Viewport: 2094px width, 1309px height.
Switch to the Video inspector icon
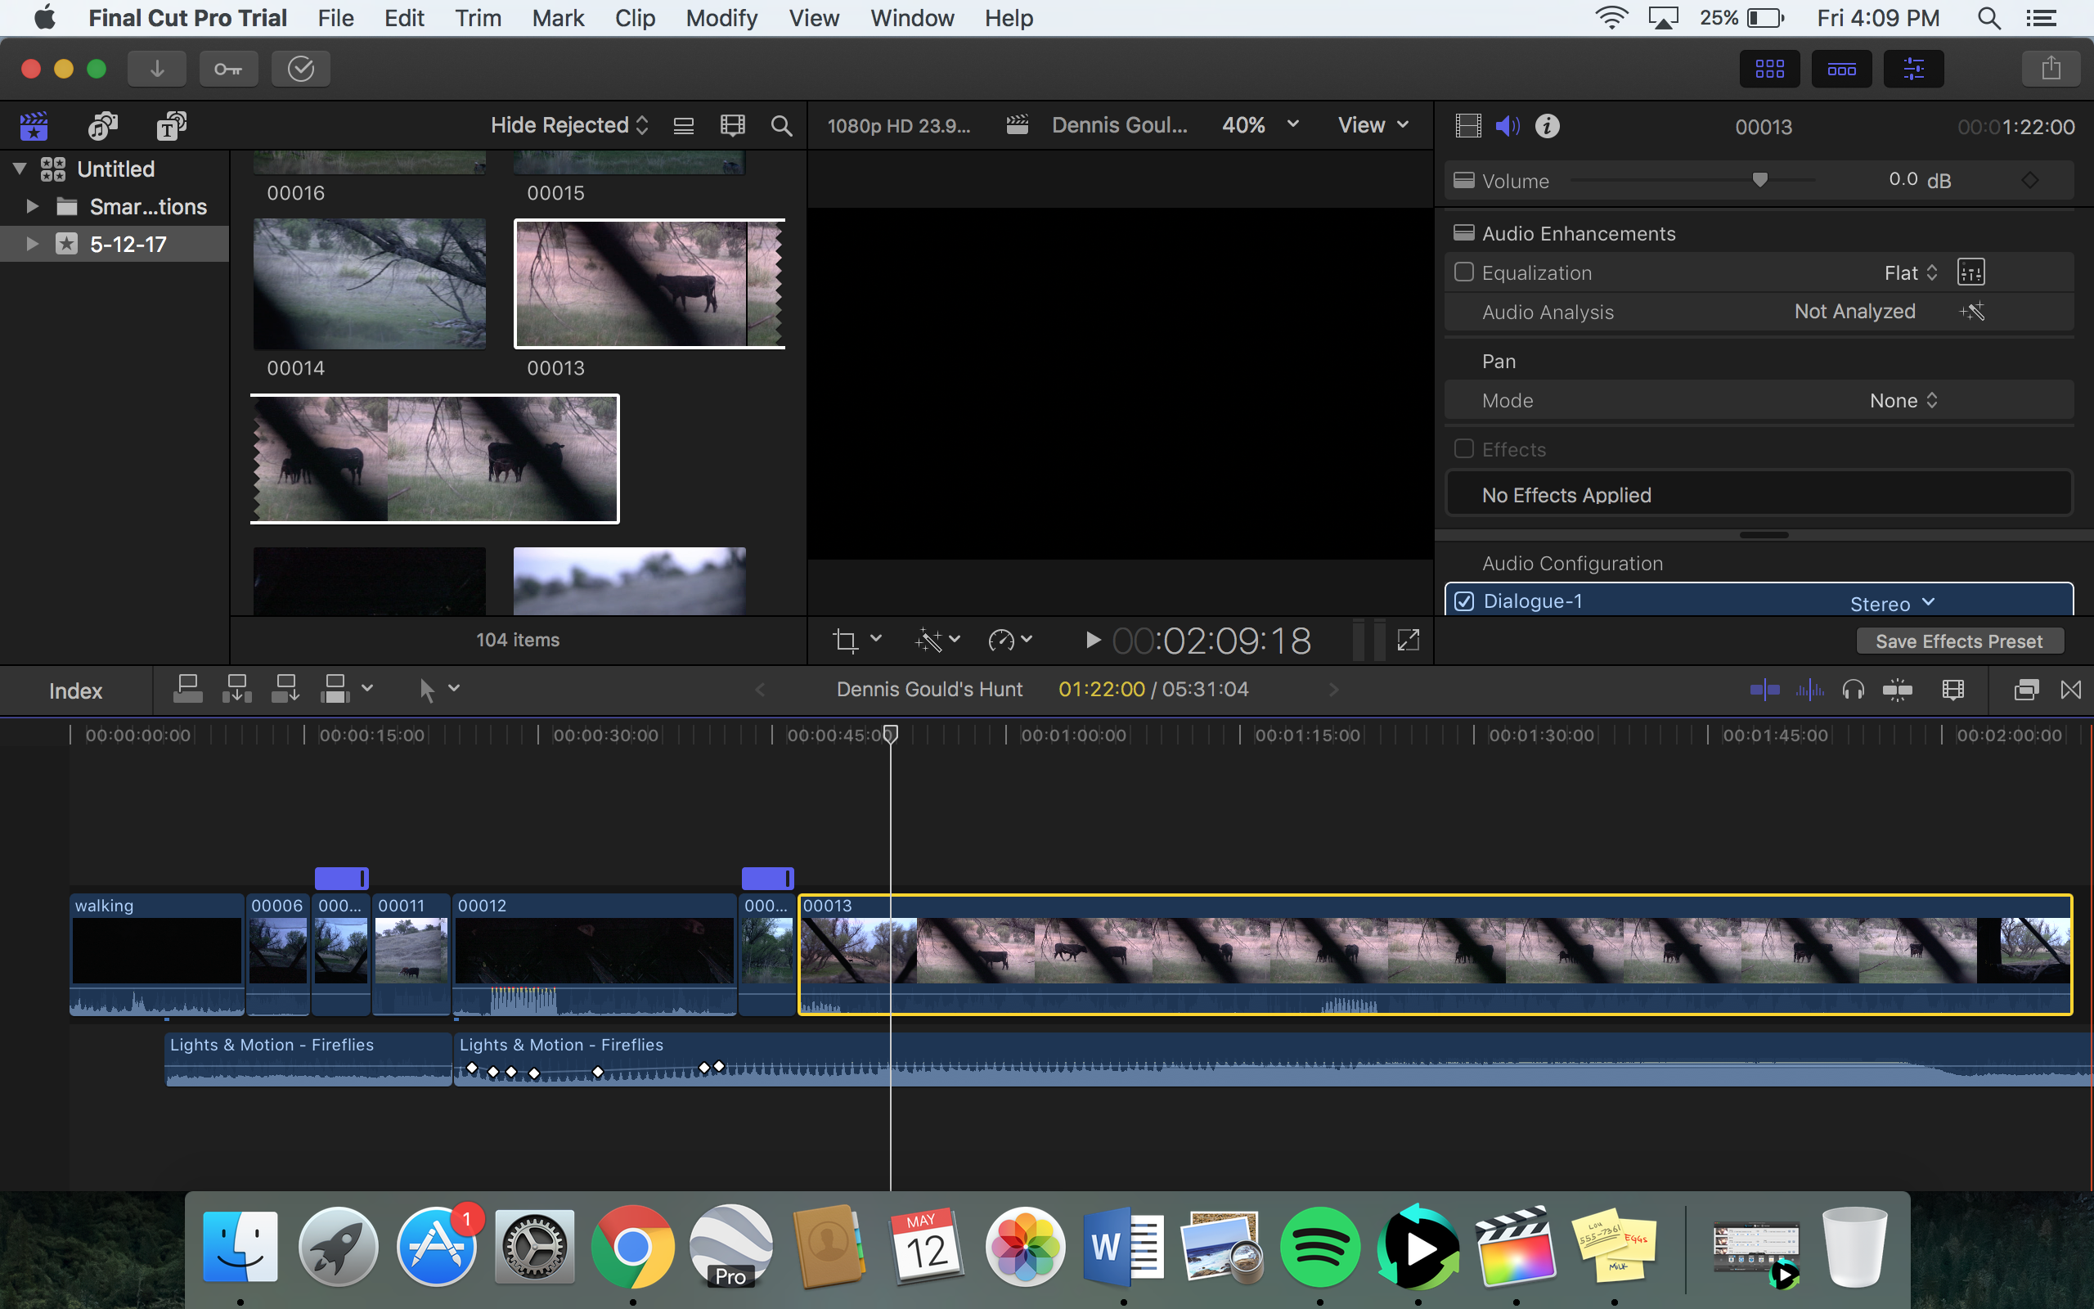tap(1468, 126)
